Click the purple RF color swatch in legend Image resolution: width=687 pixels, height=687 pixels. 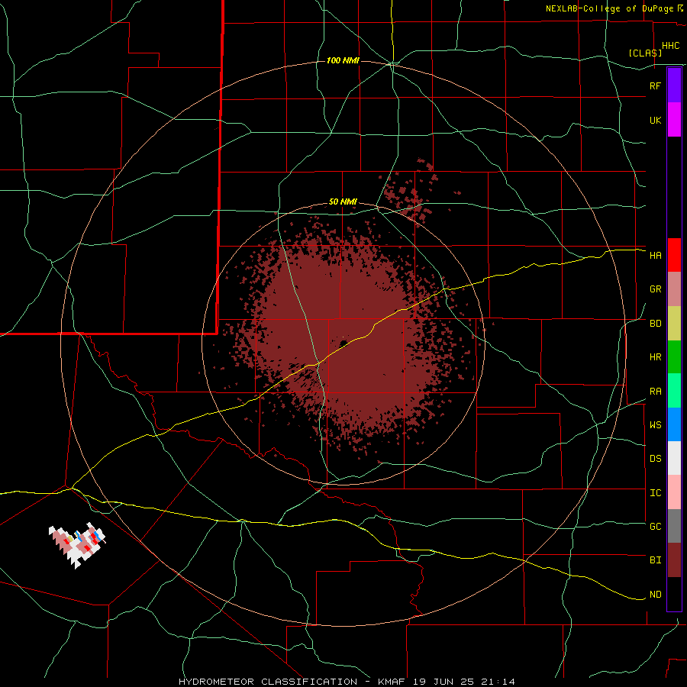674,85
